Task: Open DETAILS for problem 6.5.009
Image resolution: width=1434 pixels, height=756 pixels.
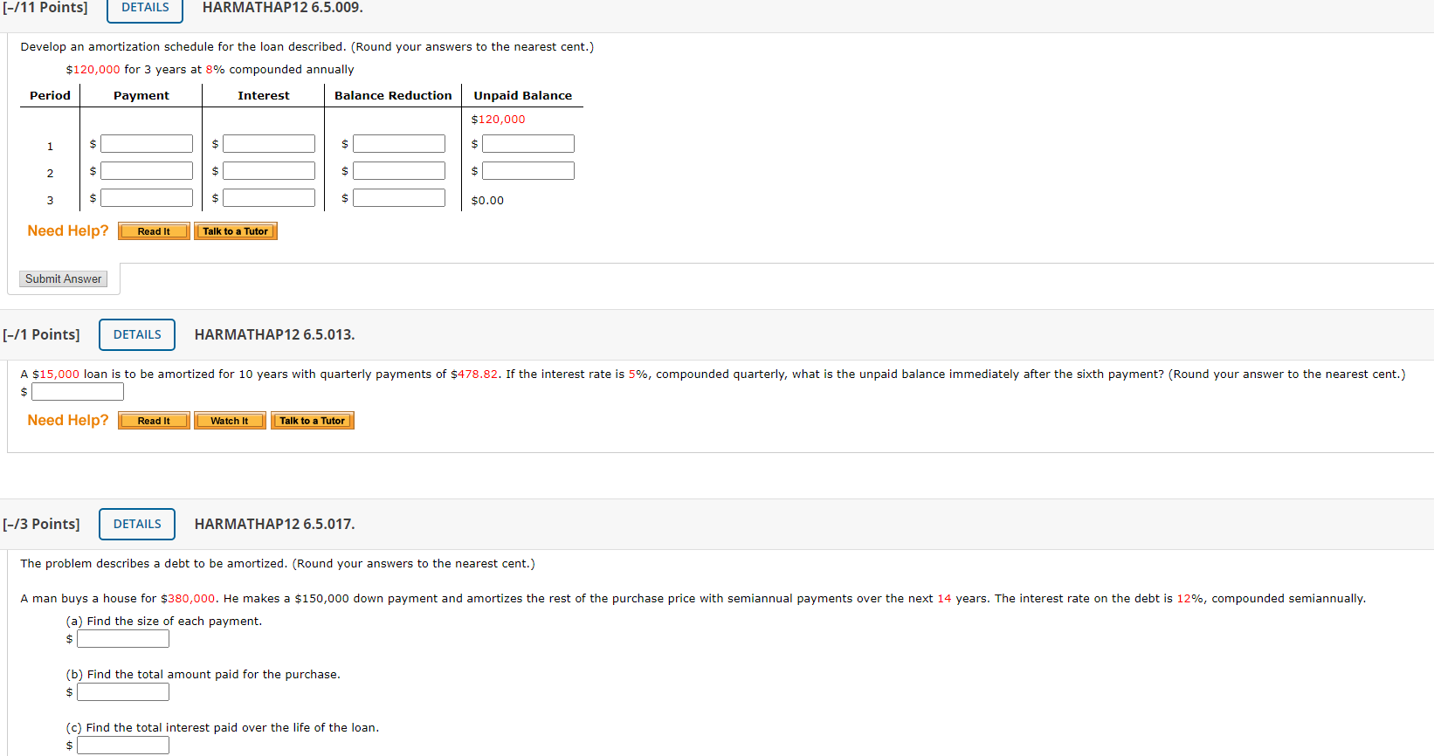Action: (x=144, y=7)
